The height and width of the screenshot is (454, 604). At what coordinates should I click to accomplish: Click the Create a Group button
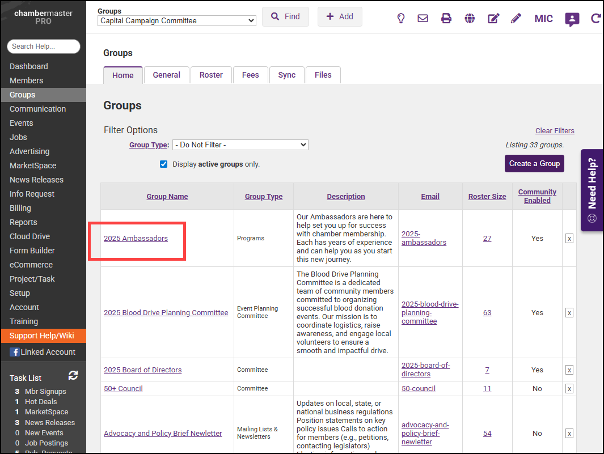534,163
